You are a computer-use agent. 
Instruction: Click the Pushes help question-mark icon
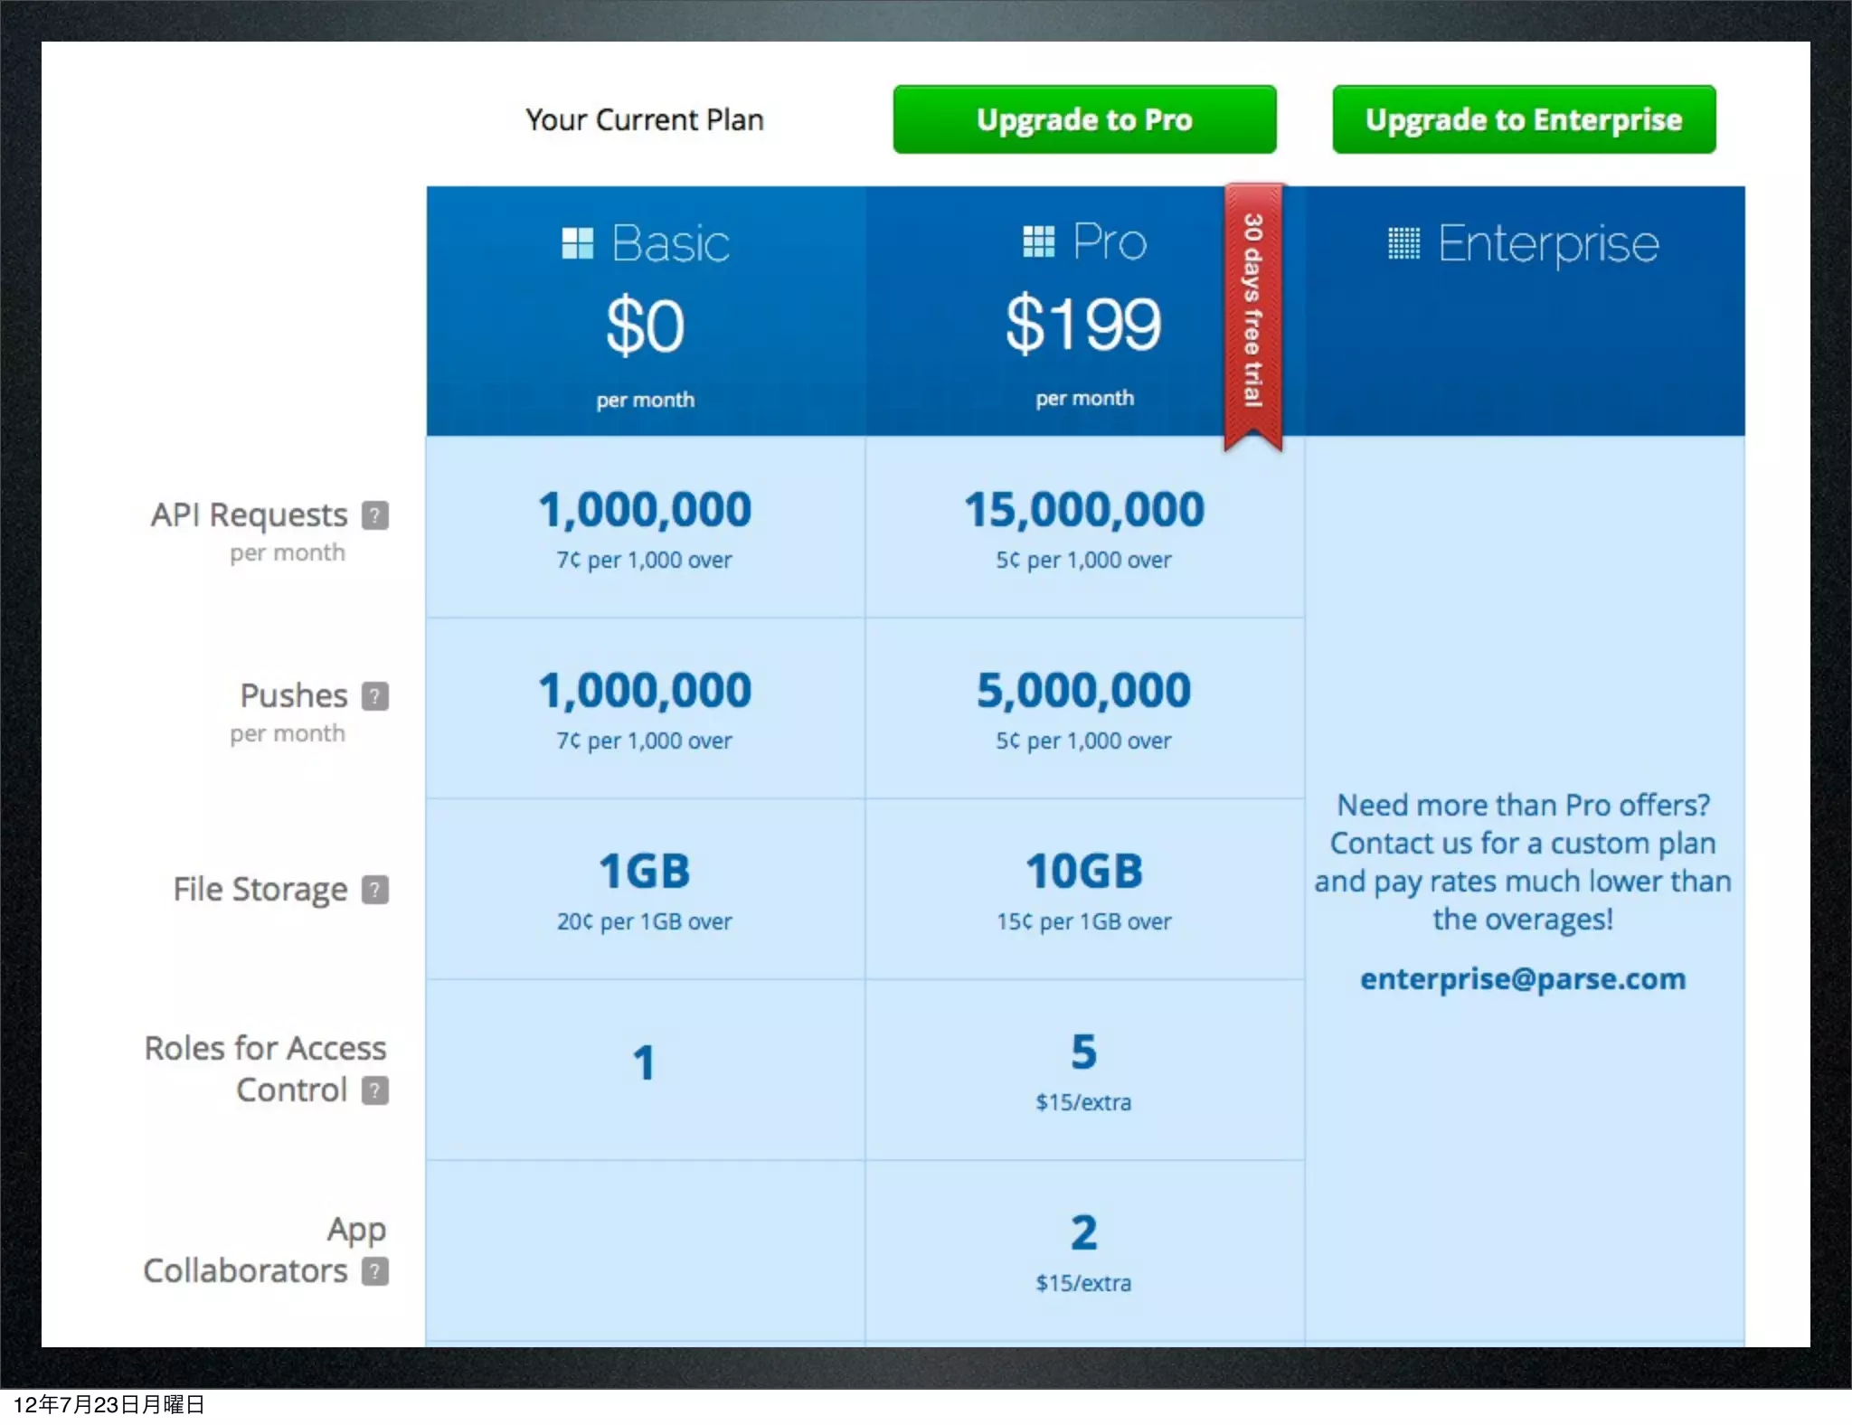click(x=375, y=696)
